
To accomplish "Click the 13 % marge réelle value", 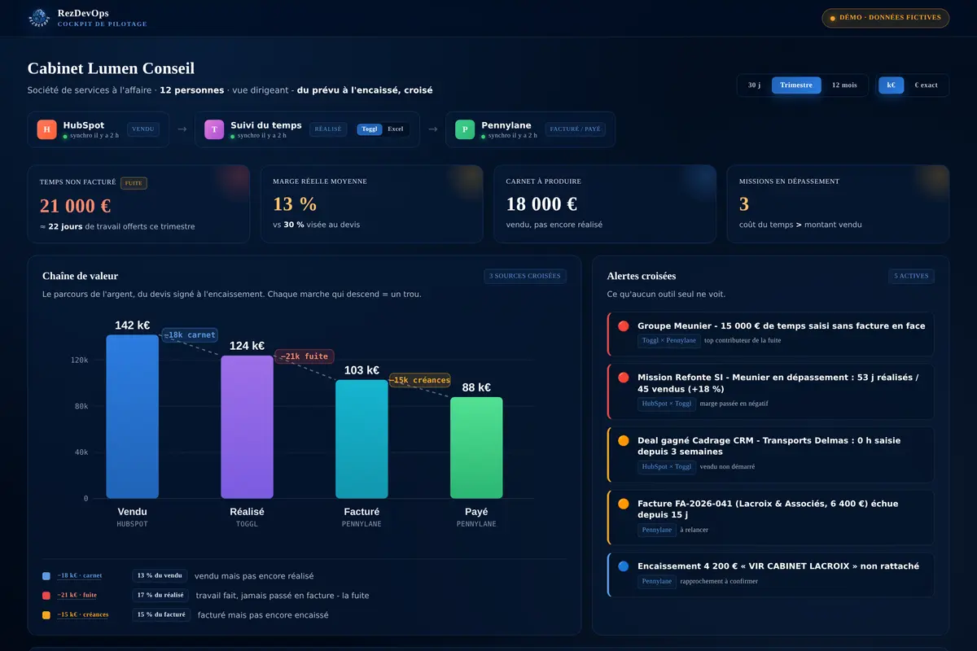I will tap(295, 204).
